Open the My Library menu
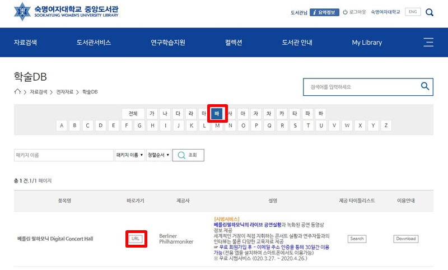 coord(367,43)
